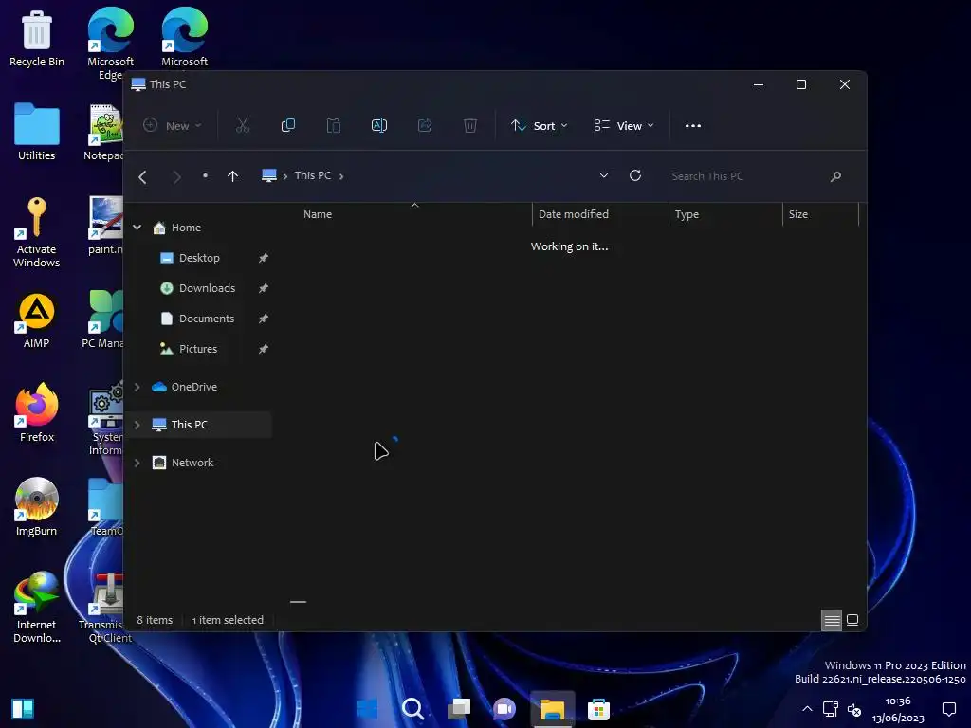Sort by the Size column header

click(820, 214)
